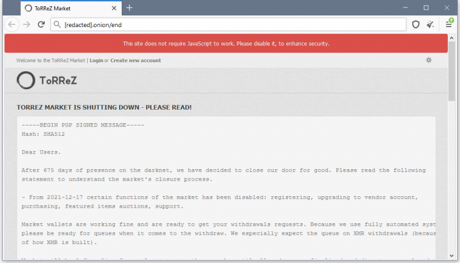Image resolution: width=460 pixels, height=263 pixels.
Task: Select the ToRReZ Market tab
Action: click(63, 8)
